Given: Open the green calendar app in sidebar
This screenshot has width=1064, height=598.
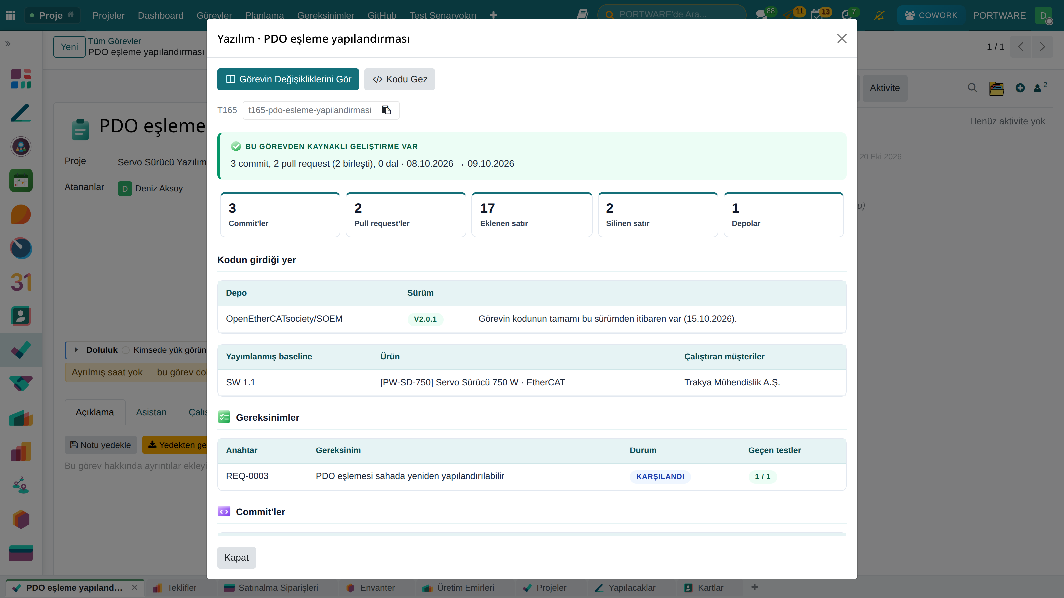Looking at the screenshot, I should pos(21,180).
